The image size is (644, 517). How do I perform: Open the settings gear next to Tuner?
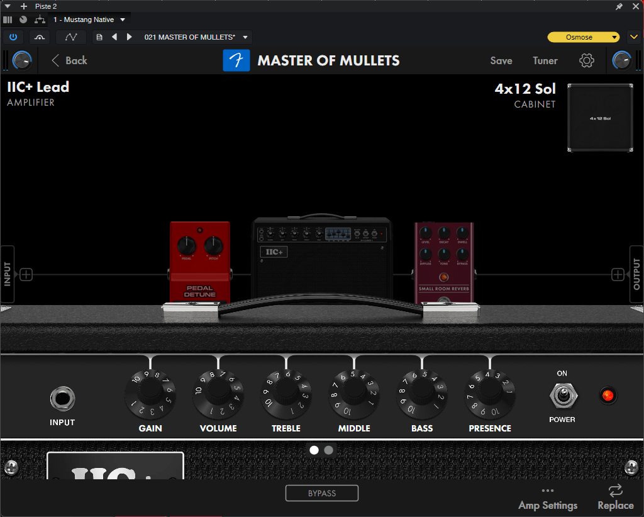[x=586, y=60]
